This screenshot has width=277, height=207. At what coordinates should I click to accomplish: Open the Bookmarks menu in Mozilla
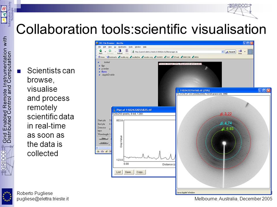122,47
